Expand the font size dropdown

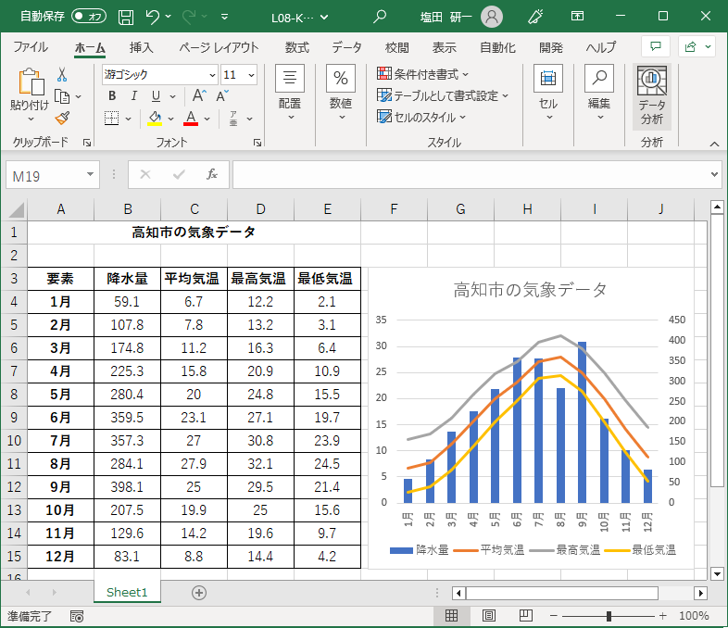tap(253, 75)
